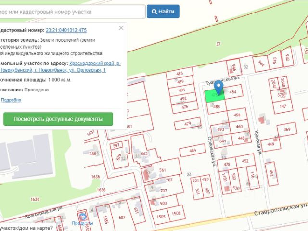
Task: Close the parcel info popup
Action: tap(121, 28)
